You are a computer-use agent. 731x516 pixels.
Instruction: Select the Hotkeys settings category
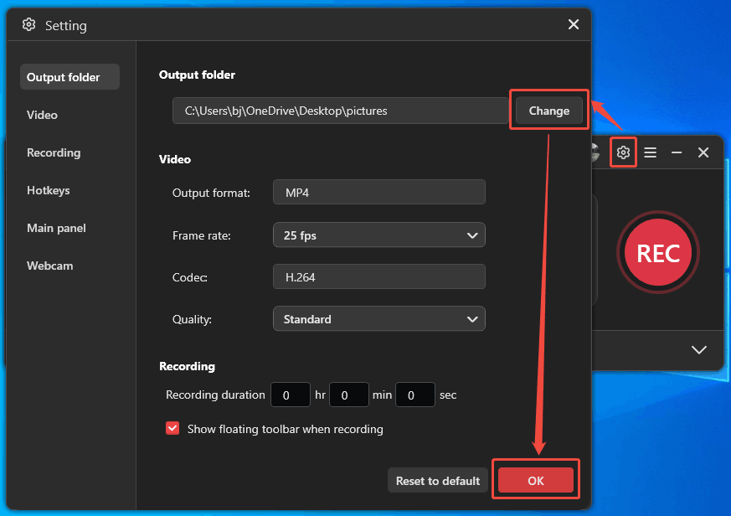point(48,190)
